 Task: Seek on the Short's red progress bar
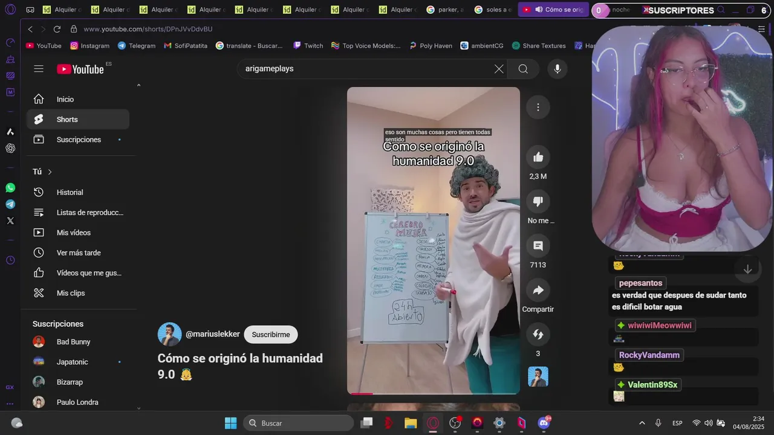[x=434, y=393]
